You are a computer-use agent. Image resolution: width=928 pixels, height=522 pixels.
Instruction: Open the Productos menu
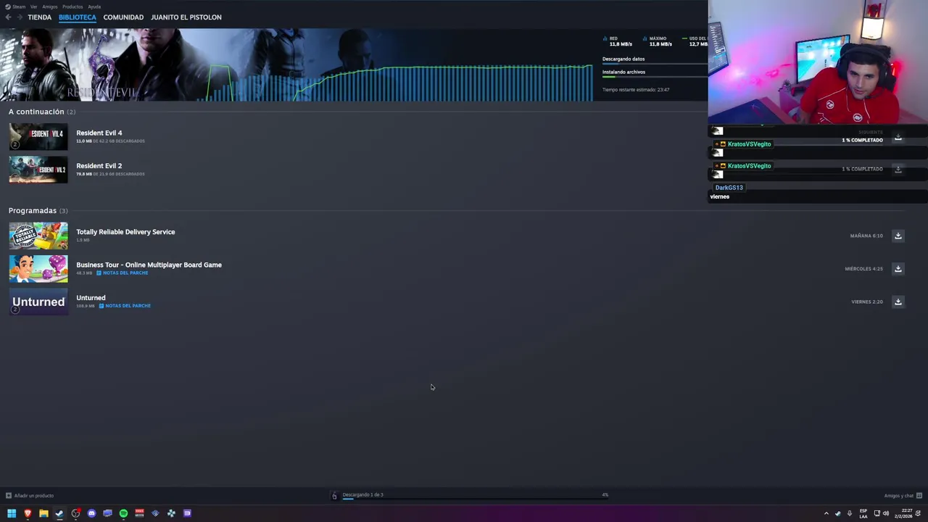tap(72, 7)
